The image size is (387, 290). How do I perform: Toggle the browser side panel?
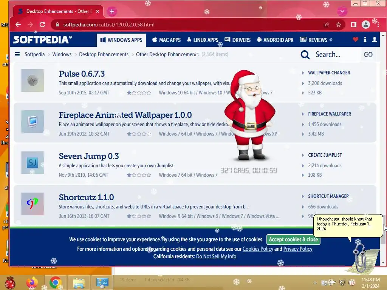tap(353, 25)
